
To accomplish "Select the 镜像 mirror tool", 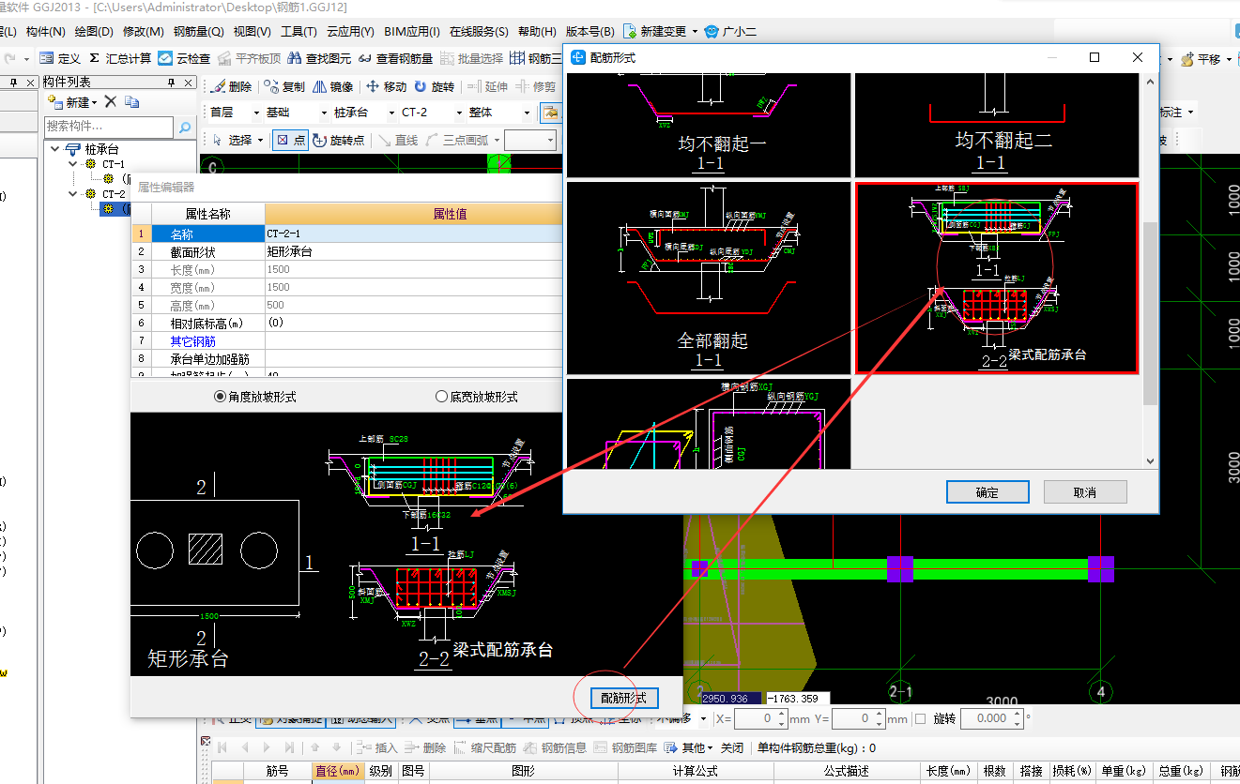I will pyautogui.click(x=333, y=86).
